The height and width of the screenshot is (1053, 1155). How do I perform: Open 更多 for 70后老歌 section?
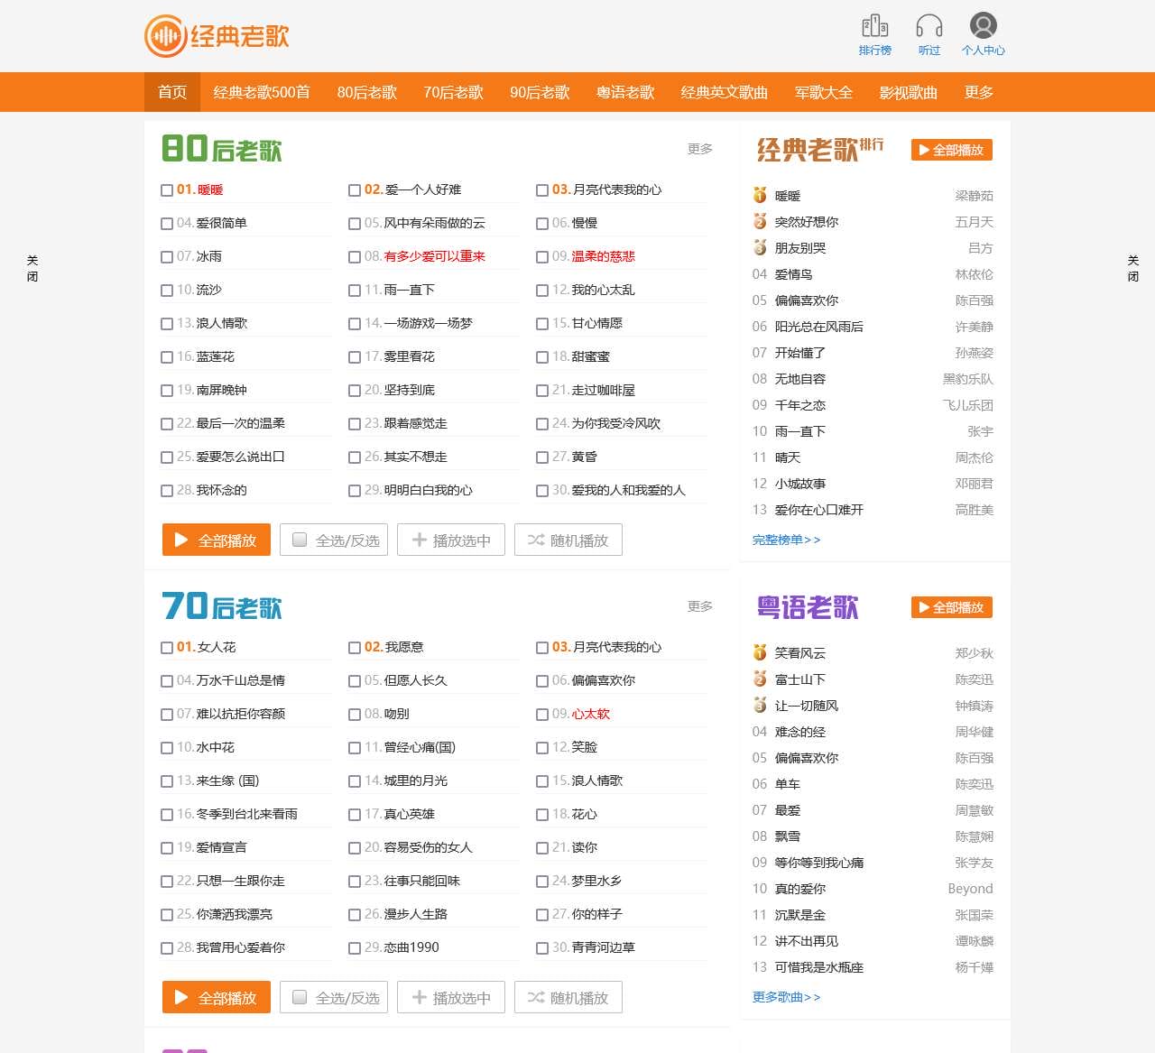pos(699,606)
